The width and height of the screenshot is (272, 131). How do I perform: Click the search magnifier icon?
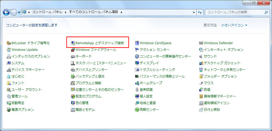point(266,12)
